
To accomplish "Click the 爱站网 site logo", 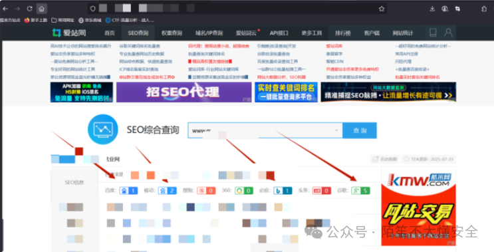I will [69, 33].
